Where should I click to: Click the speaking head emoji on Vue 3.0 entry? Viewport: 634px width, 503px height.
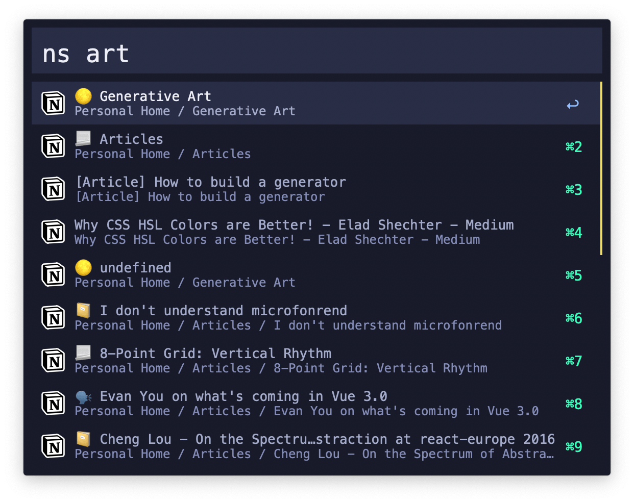pyautogui.click(x=83, y=395)
